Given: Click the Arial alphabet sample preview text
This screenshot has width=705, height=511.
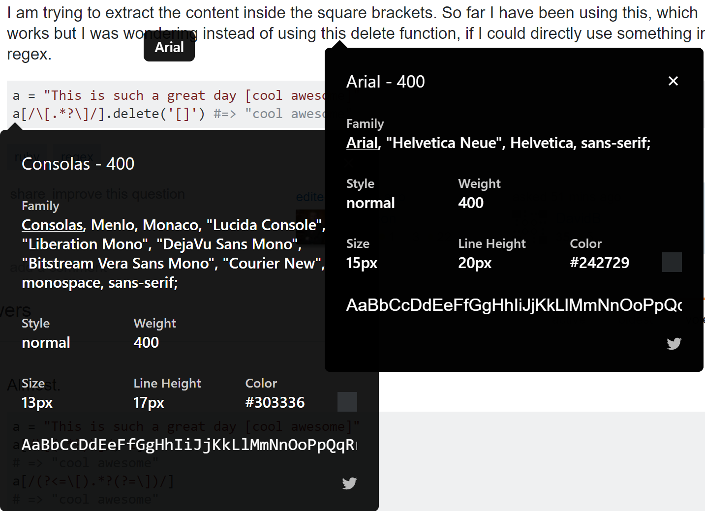Looking at the screenshot, I should pyautogui.click(x=513, y=305).
